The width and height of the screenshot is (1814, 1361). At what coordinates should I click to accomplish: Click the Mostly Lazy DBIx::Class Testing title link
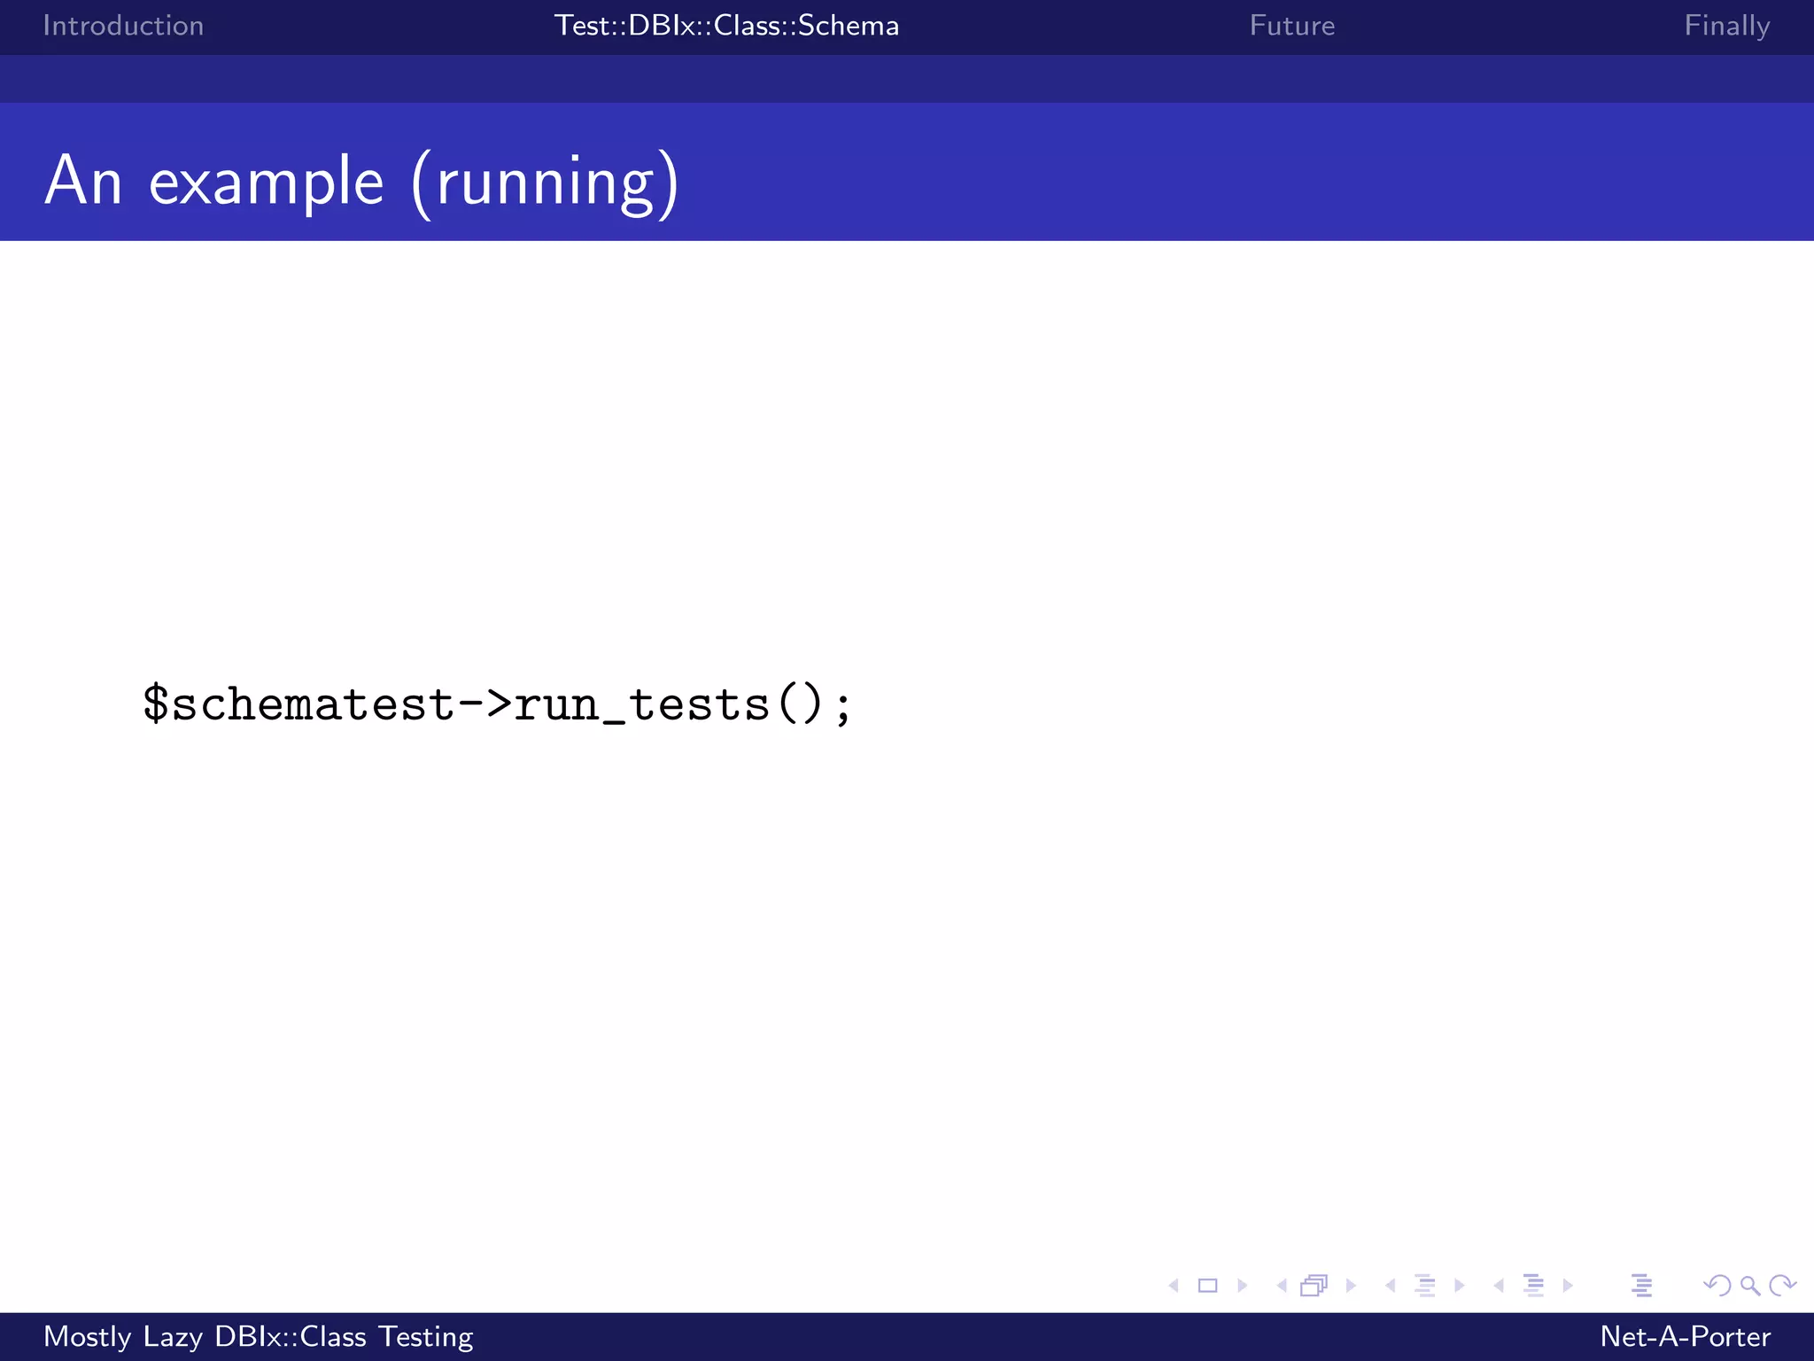(x=259, y=1336)
